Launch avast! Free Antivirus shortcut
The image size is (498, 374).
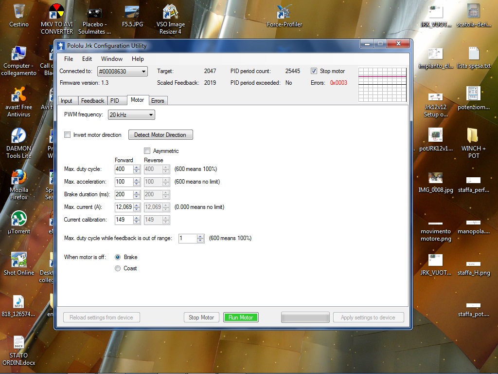(19, 102)
